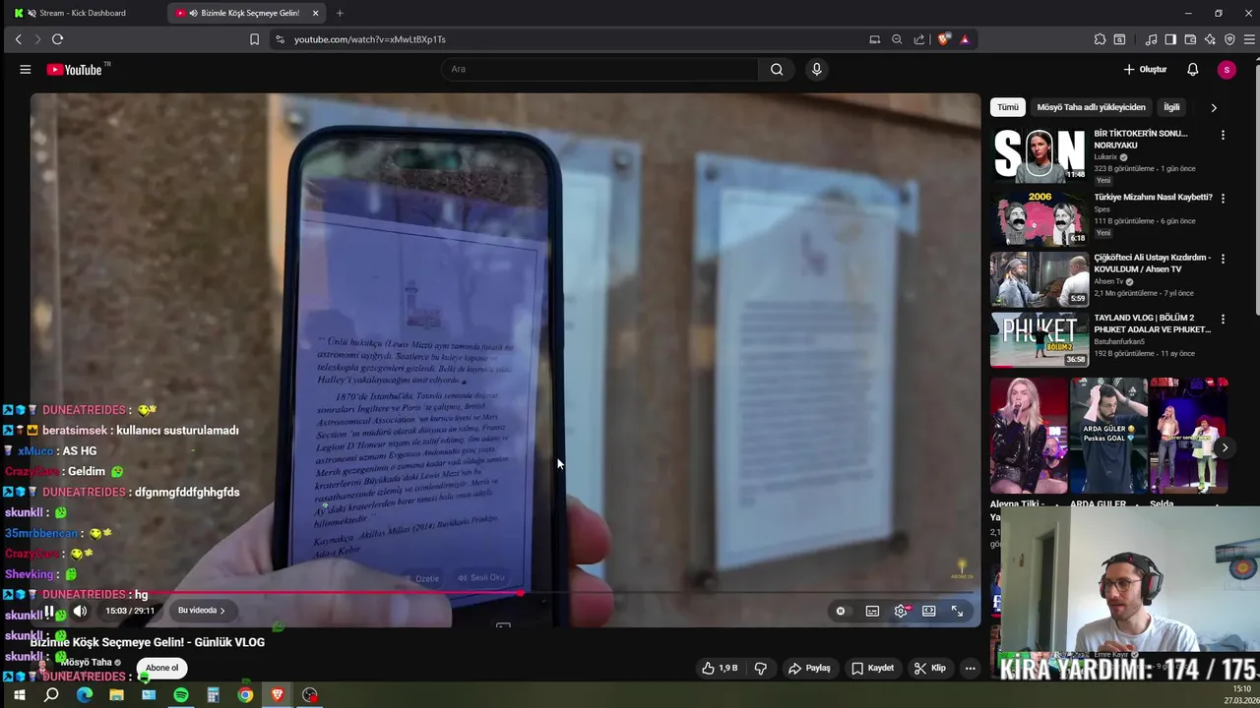Click the Paylaş share button

click(x=809, y=668)
